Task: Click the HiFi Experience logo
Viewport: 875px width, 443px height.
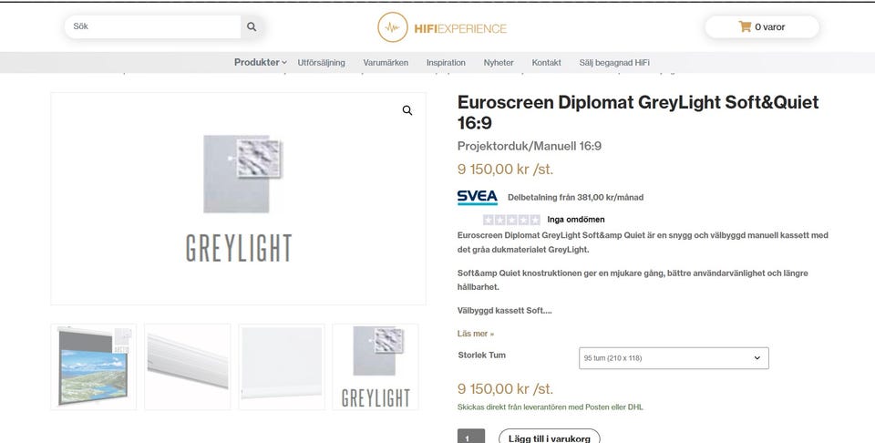Action: 442,28
